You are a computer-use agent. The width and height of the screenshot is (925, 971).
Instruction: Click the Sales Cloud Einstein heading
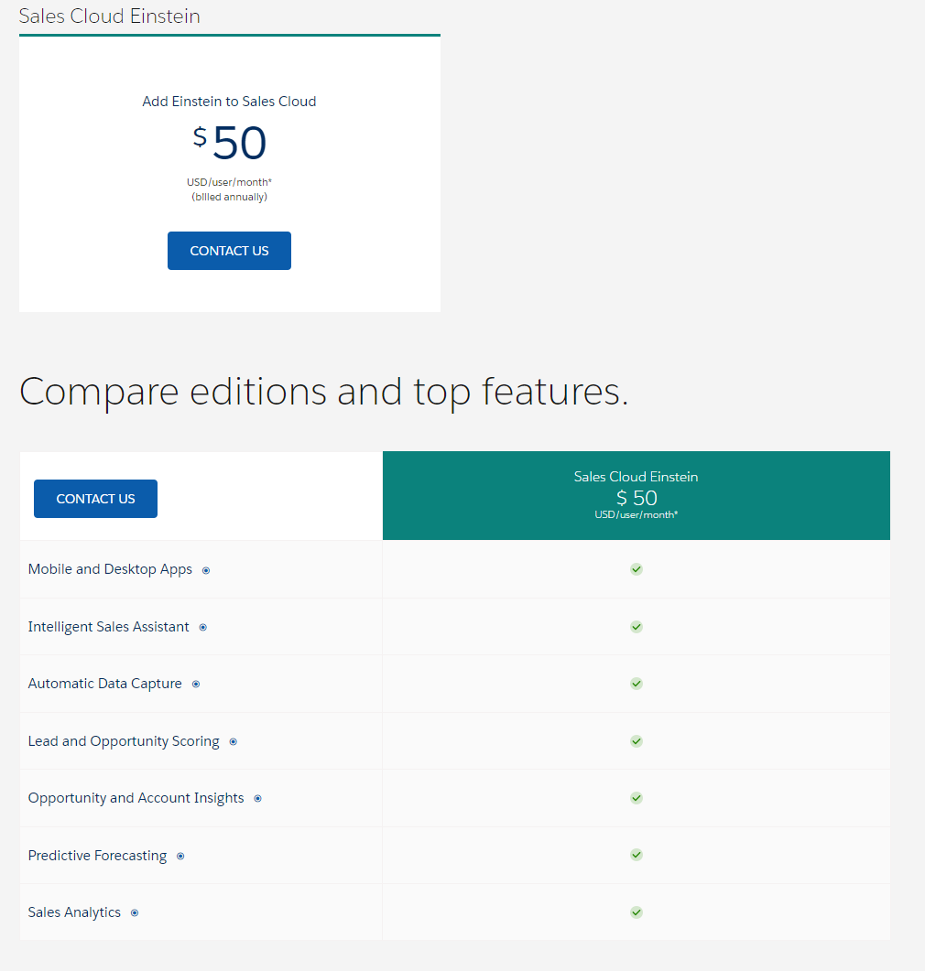pos(109,16)
